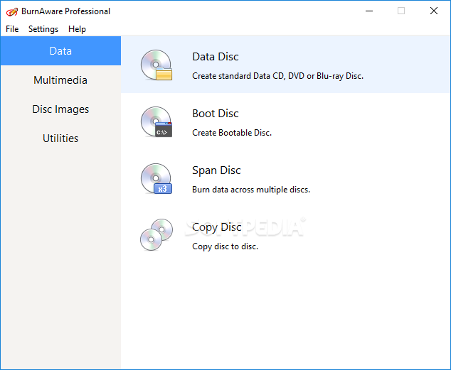Screen dimensions: 451x370
Task: Click the BurnAware logo in title bar
Action: pyautogui.click(x=12, y=11)
